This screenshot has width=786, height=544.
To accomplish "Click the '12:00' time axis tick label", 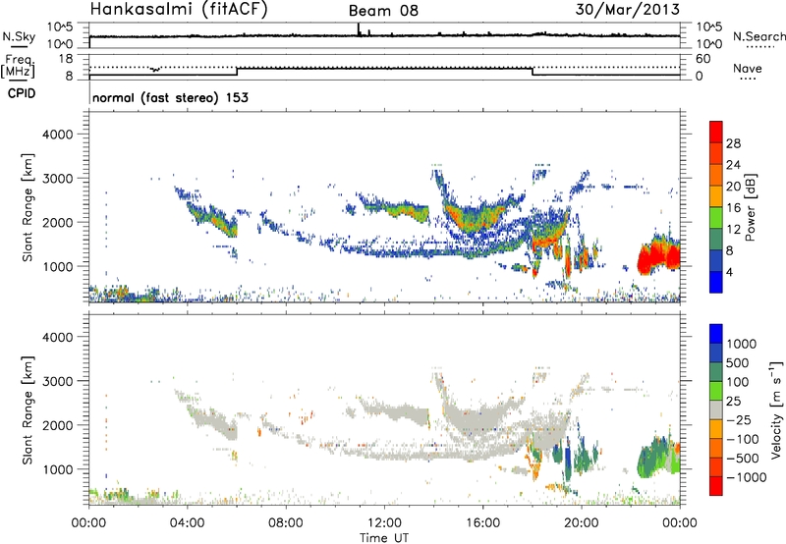I will [x=384, y=523].
